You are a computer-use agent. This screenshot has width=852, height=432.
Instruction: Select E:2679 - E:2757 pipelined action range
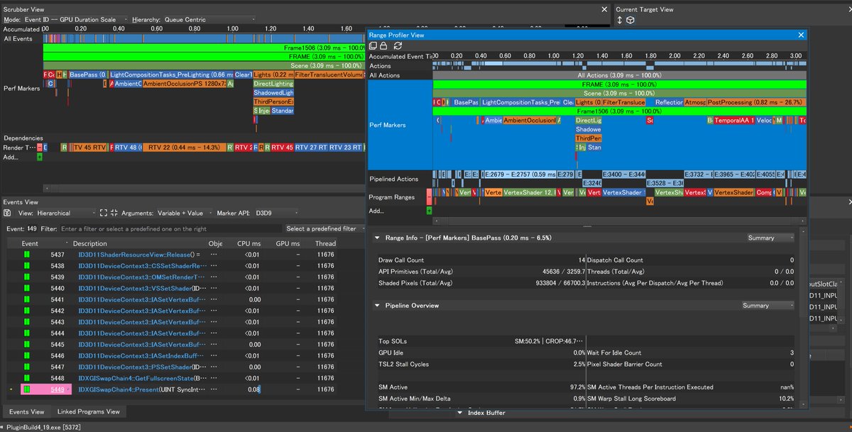[520, 174]
